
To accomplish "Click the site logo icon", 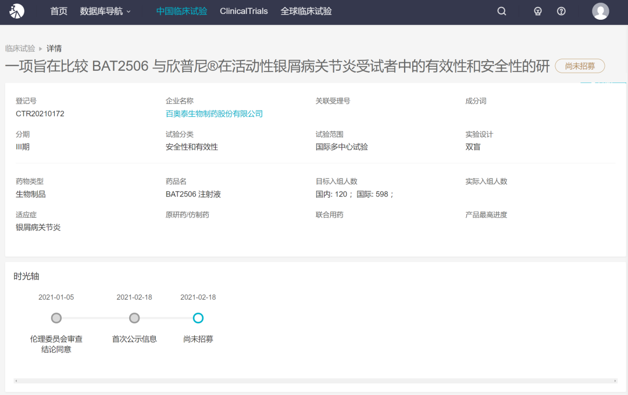I will point(17,11).
